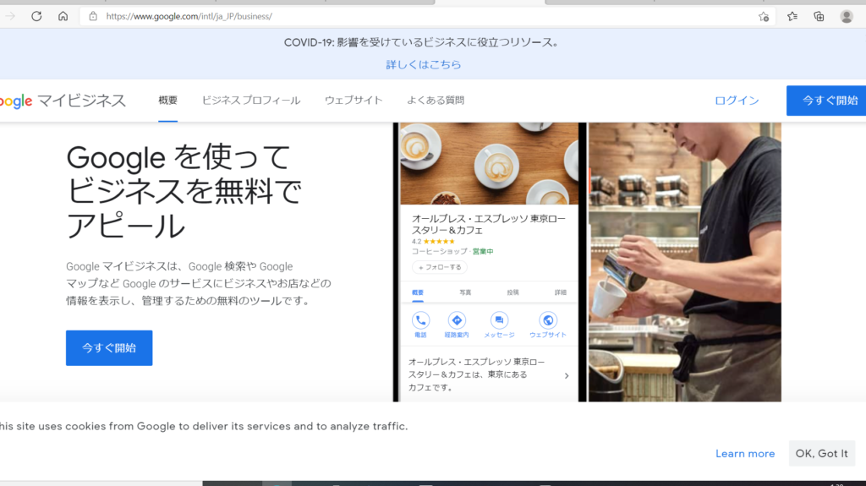This screenshot has height=486, width=866.
Task: Reload the page with the refresh icon
Action: [36, 16]
